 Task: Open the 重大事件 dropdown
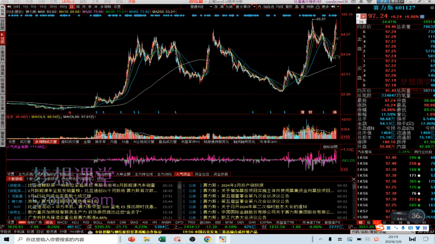click(x=245, y=7)
